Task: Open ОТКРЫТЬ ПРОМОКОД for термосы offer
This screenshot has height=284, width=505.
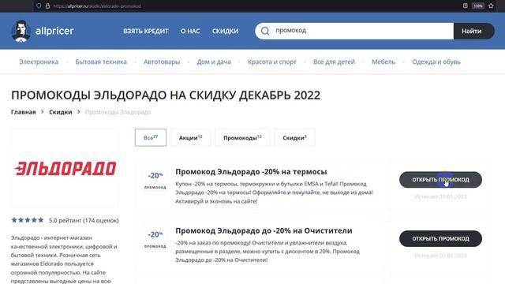Action: pos(440,180)
